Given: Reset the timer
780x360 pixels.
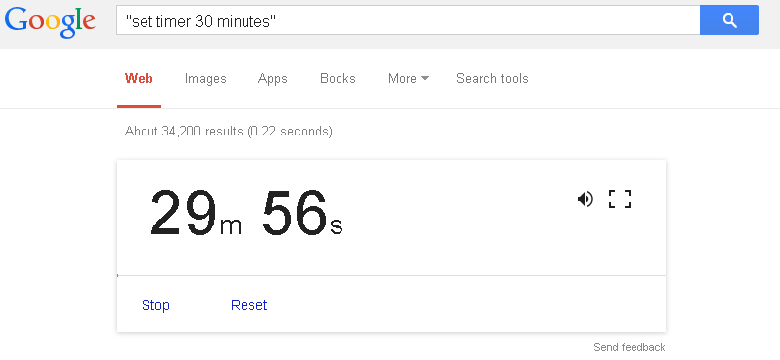Looking at the screenshot, I should pos(248,305).
